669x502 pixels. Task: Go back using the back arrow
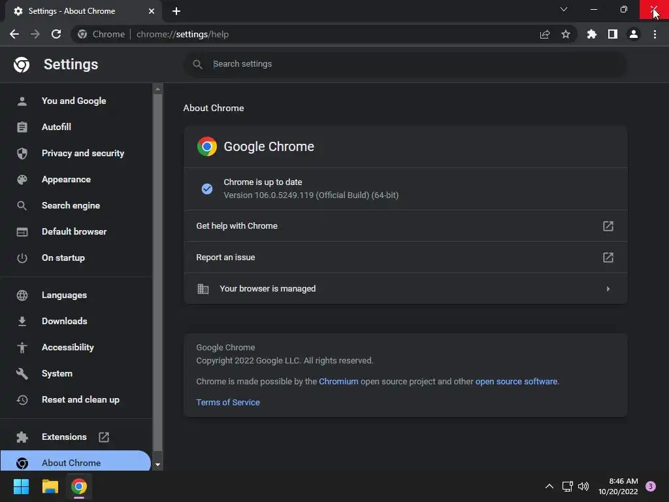14,34
